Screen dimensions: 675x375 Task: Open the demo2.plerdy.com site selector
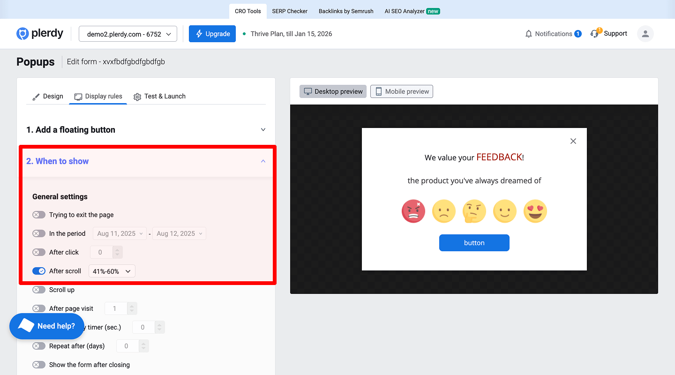coord(127,33)
